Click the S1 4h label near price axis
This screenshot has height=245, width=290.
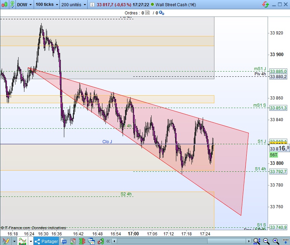click(260, 169)
